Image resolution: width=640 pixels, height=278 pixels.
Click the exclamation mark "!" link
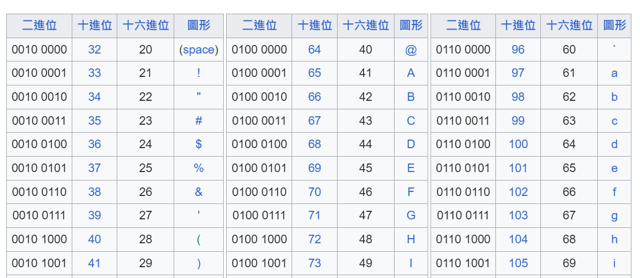tap(198, 73)
